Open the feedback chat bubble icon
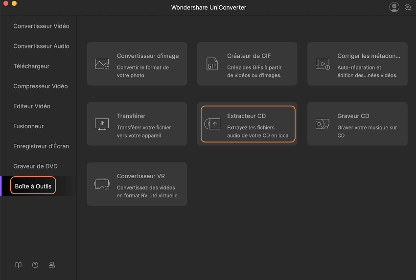Image resolution: width=416 pixels, height=280 pixels. click(408, 7)
